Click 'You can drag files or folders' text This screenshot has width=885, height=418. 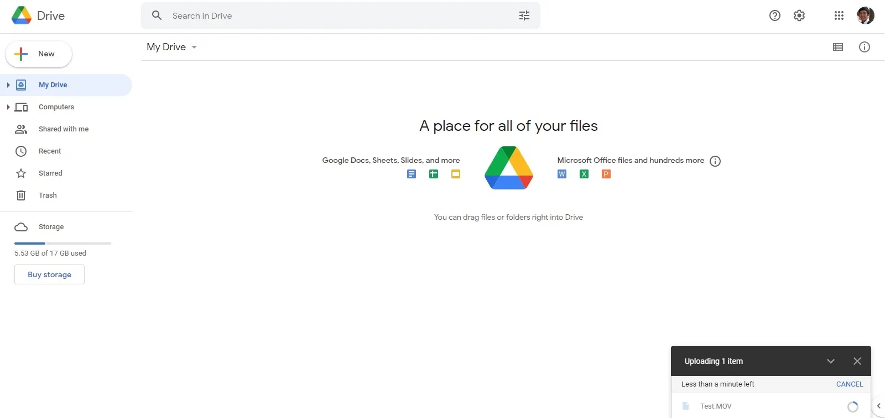coord(509,218)
